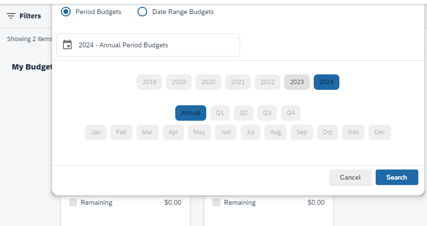427x226 pixels.
Task: Click the right card's $0.00 value
Action: pyautogui.click(x=316, y=203)
